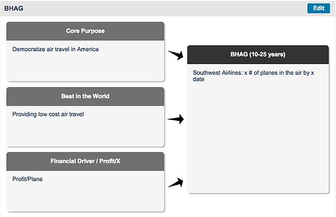Click the word America in Core Purpose text
336x217 pixels.
click(88, 49)
